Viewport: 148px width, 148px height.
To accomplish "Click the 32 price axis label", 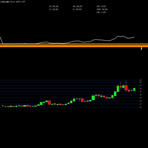I will [x=141, y=95].
